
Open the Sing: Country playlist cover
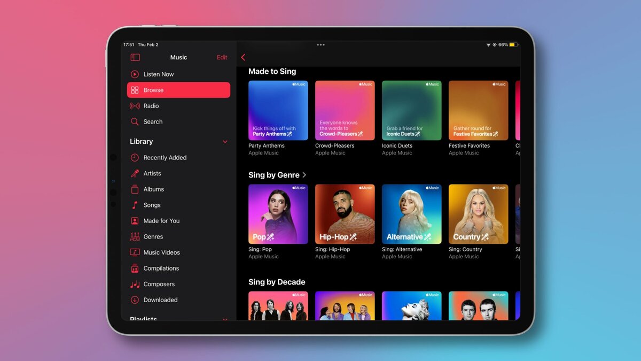479,214
